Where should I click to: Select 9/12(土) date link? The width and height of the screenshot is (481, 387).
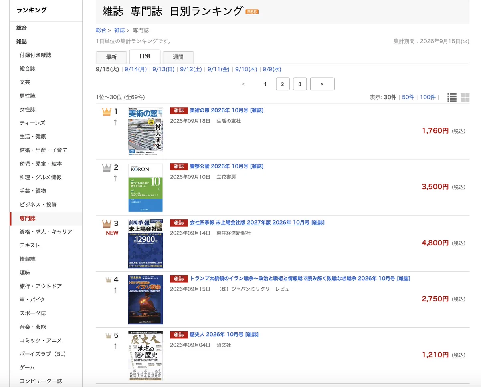[191, 69]
